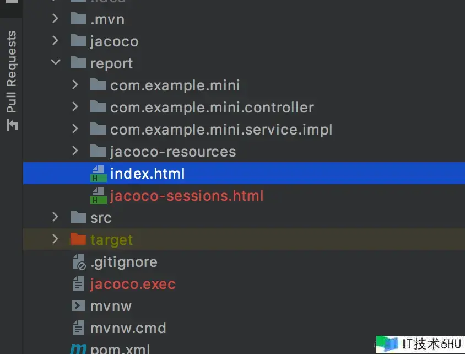Select com.example.mini.service.impl in tree
The height and width of the screenshot is (354, 465).
pos(221,130)
